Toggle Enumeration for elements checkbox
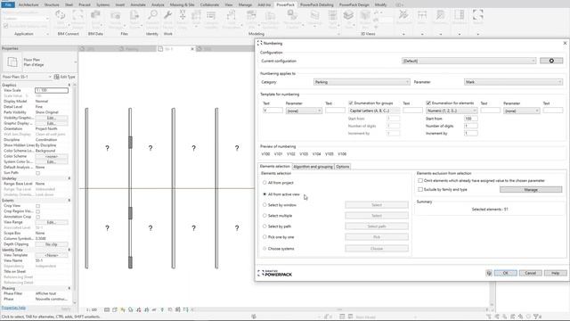570x321 pixels. (x=428, y=103)
